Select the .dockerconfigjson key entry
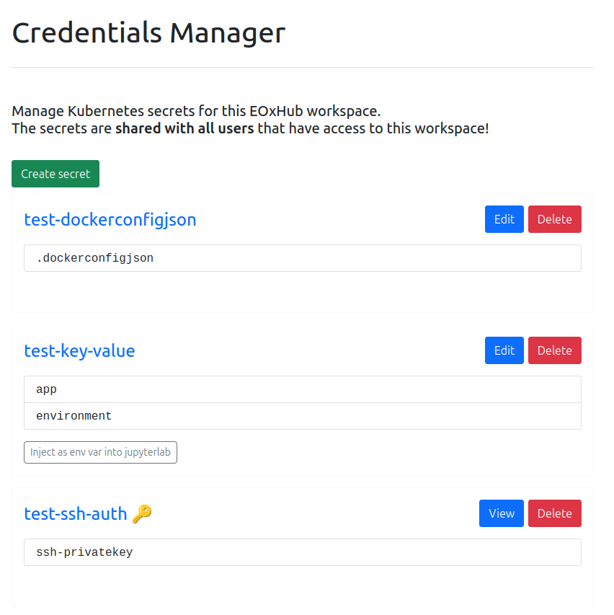Image resolution: width=614 pixels, height=615 pixels. (303, 257)
